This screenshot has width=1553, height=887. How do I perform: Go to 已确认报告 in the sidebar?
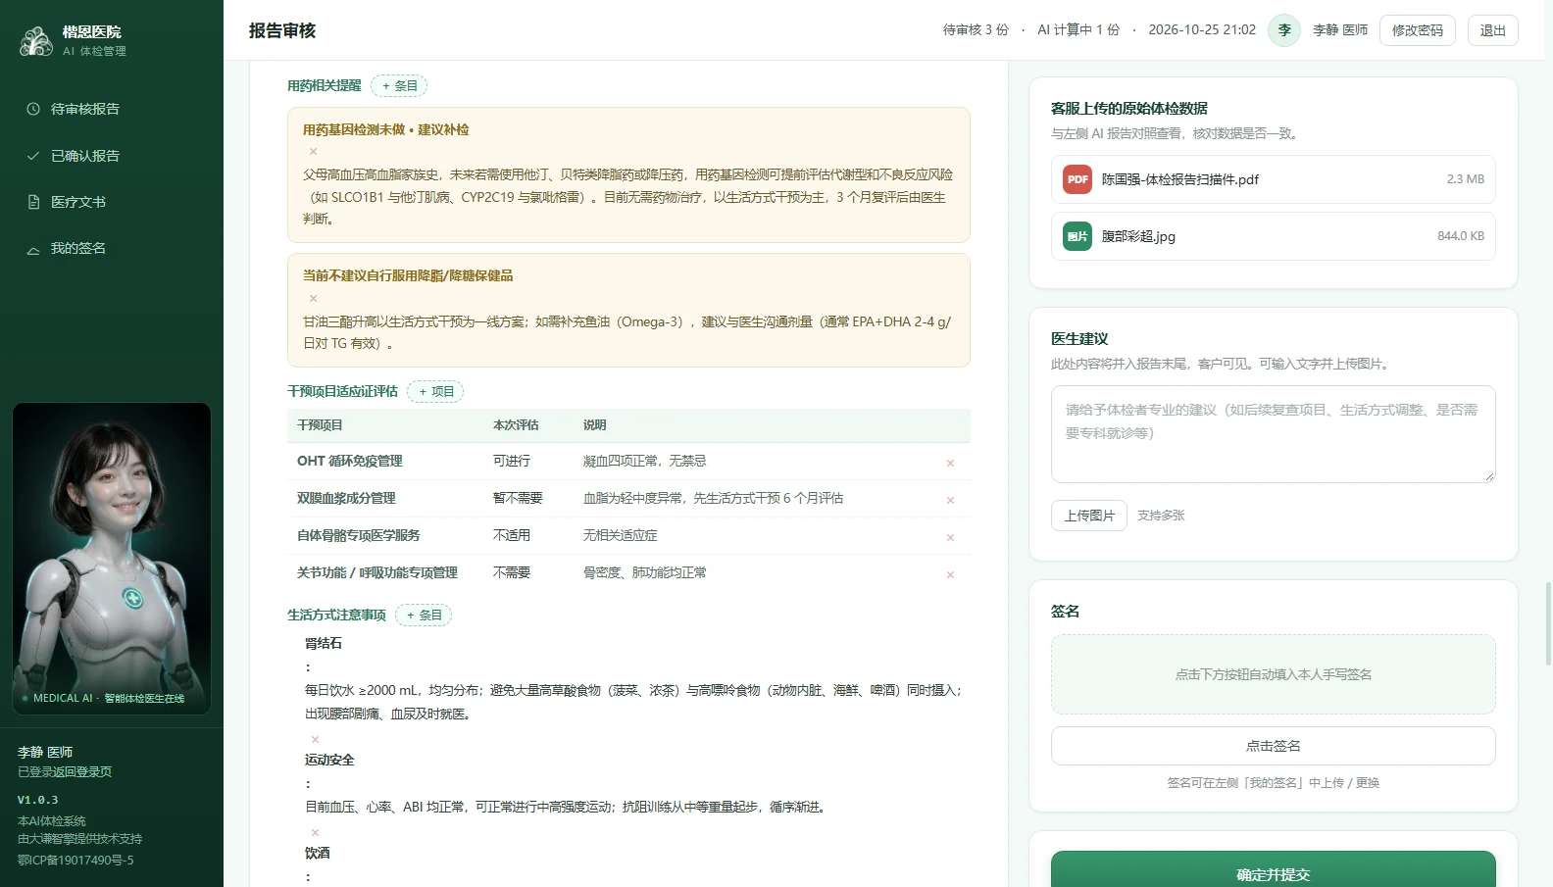(x=112, y=156)
